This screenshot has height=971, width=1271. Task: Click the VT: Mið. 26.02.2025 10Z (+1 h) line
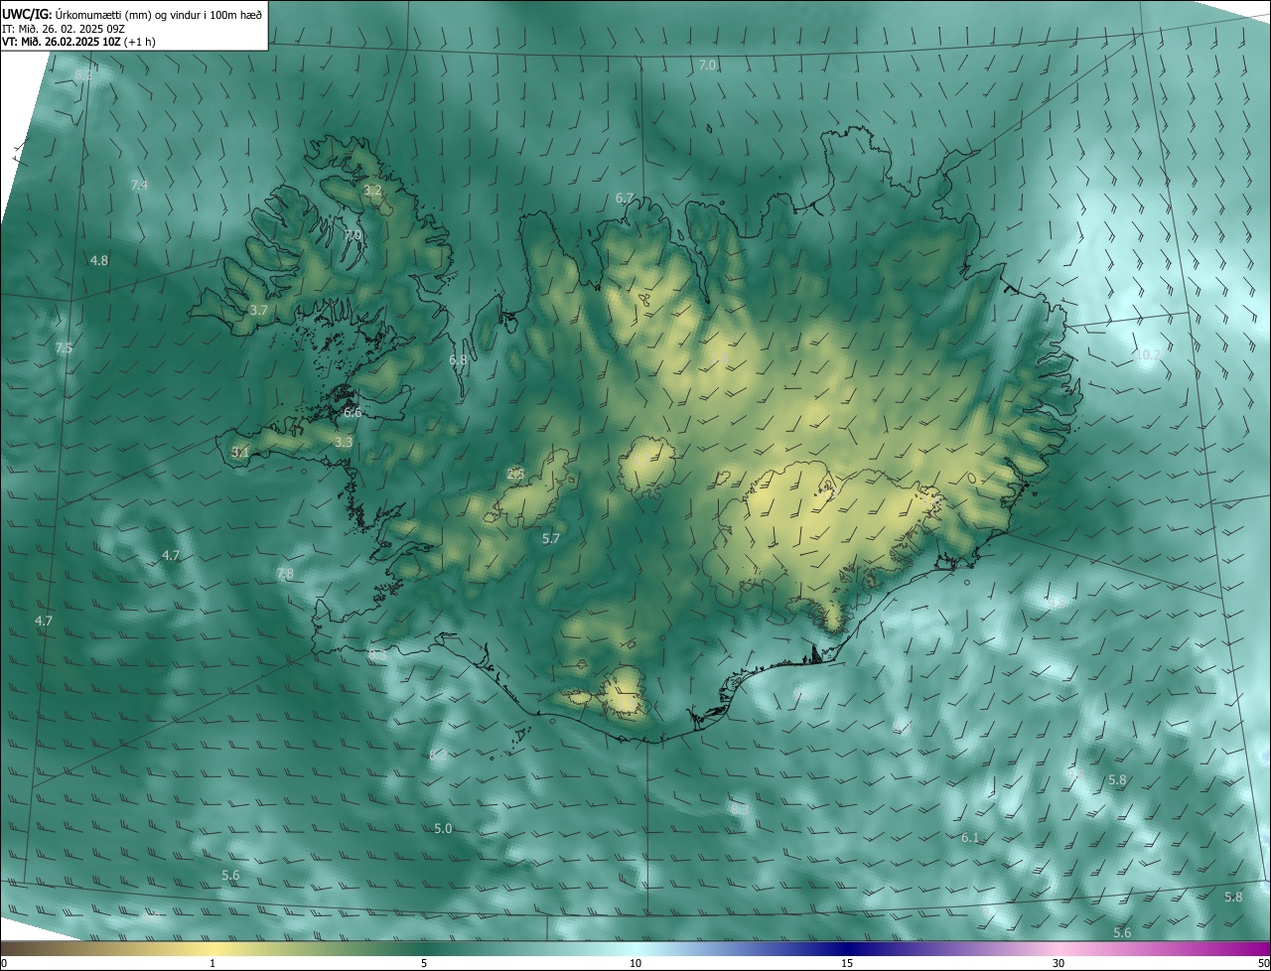pos(78,42)
